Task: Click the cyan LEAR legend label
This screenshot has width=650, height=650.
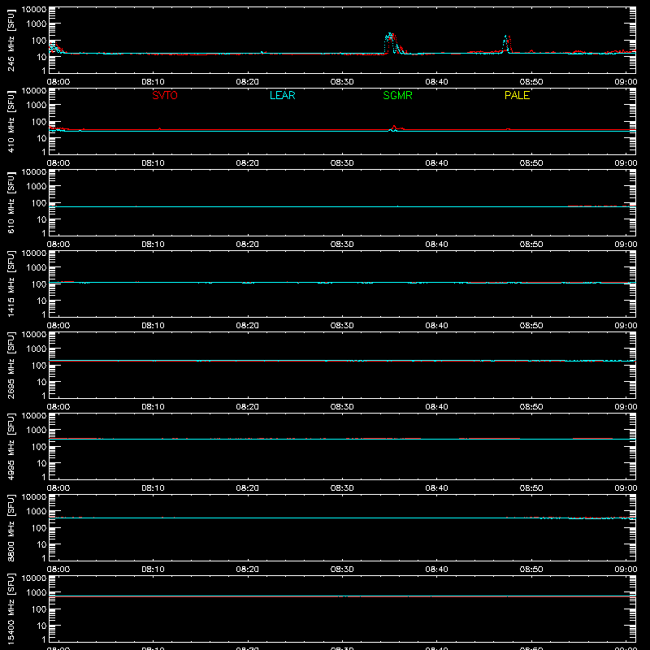Action: (x=282, y=95)
